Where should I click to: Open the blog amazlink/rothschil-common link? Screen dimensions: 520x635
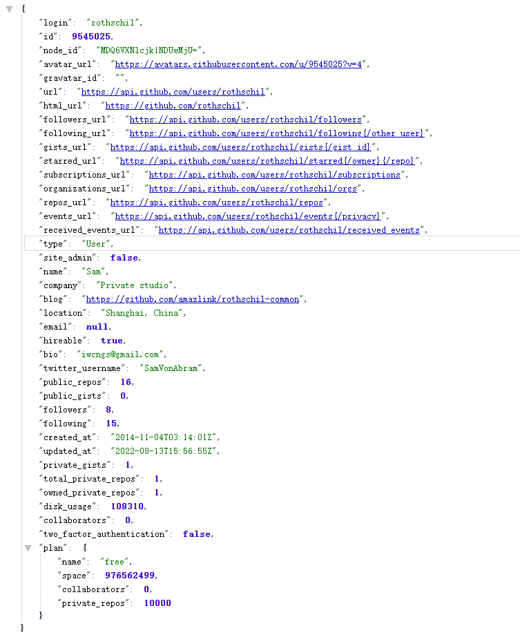point(193,299)
